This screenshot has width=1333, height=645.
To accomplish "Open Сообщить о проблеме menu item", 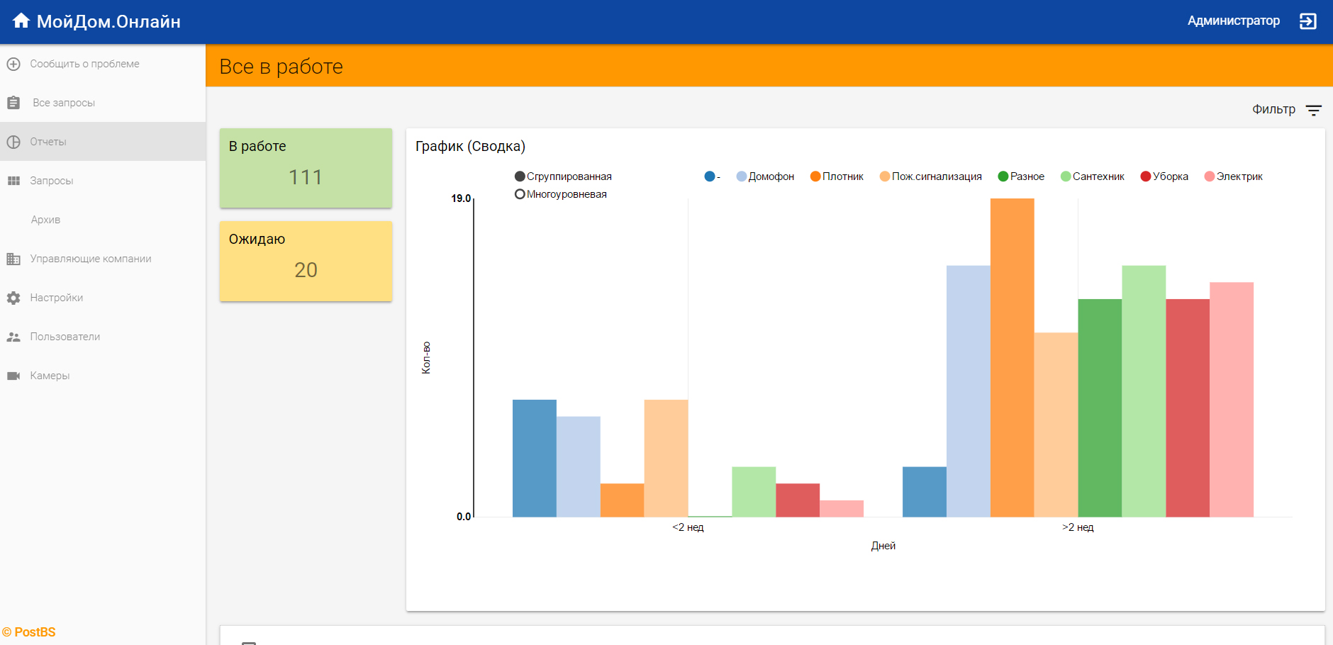I will [x=103, y=64].
